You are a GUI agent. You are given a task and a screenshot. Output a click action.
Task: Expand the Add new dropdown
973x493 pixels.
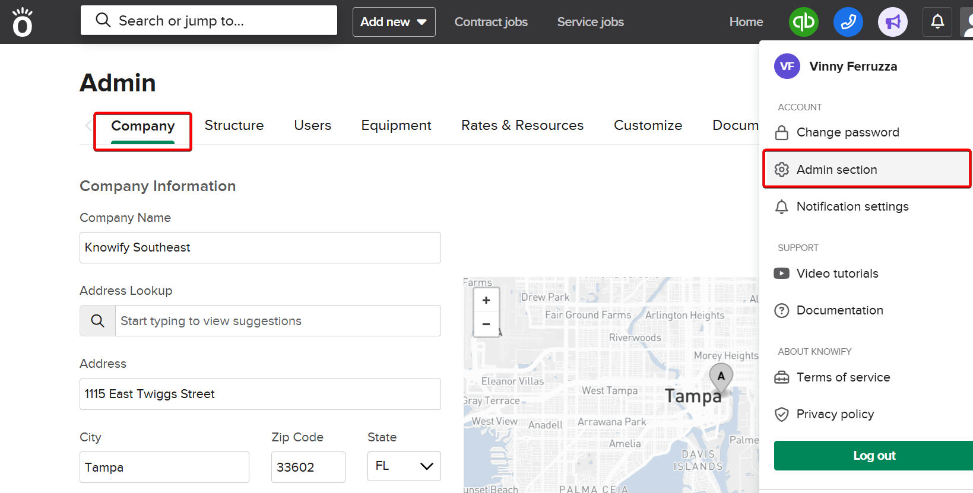[x=394, y=22]
